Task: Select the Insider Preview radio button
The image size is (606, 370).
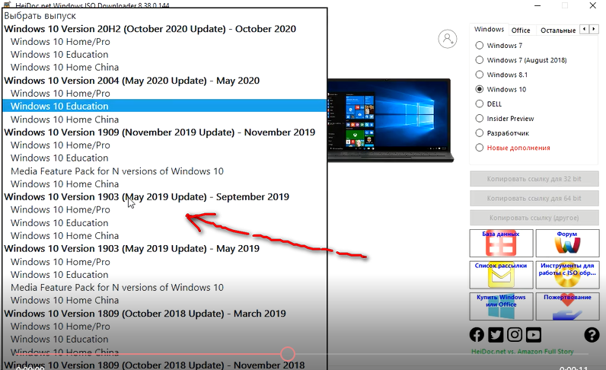Action: point(479,118)
